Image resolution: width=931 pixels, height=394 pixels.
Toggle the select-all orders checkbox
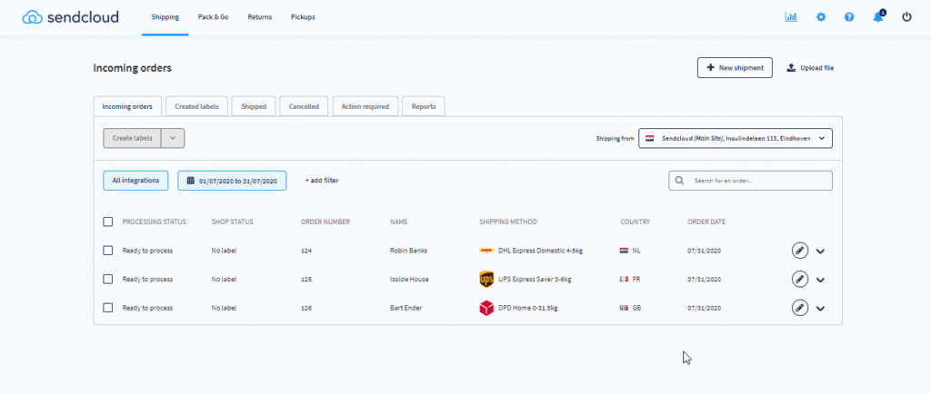[x=107, y=222]
